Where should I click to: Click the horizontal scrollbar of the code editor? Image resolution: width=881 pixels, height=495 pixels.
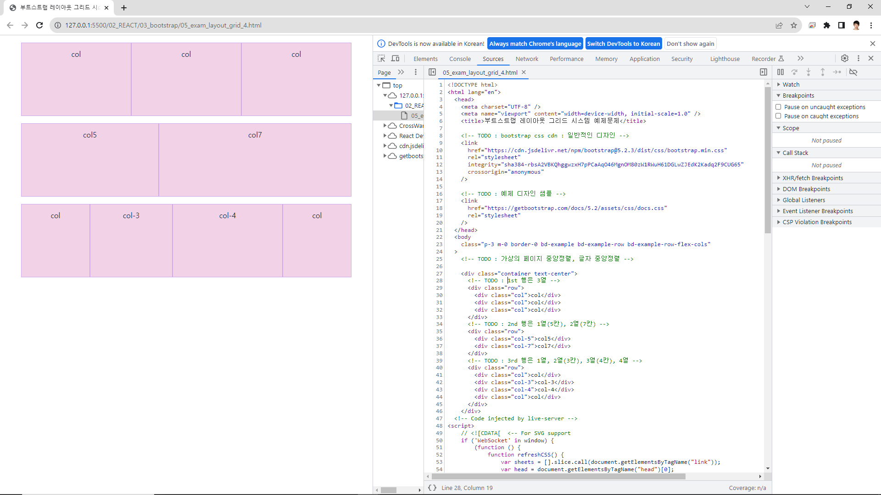[x=558, y=477]
